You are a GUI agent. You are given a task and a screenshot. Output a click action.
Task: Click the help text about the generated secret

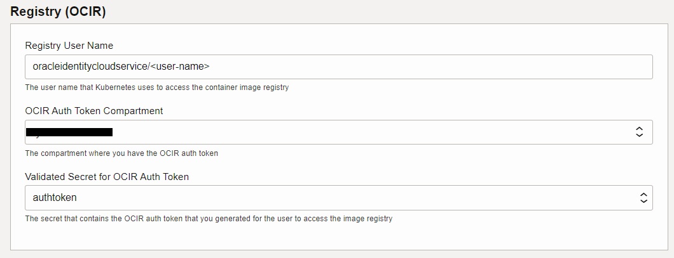[x=209, y=219]
